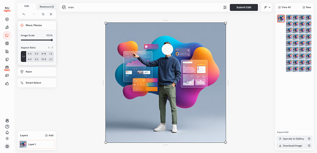317x153 pixels.
Task: Open the Explore compass icon in sidebar
Action: click(x=7, y=19)
